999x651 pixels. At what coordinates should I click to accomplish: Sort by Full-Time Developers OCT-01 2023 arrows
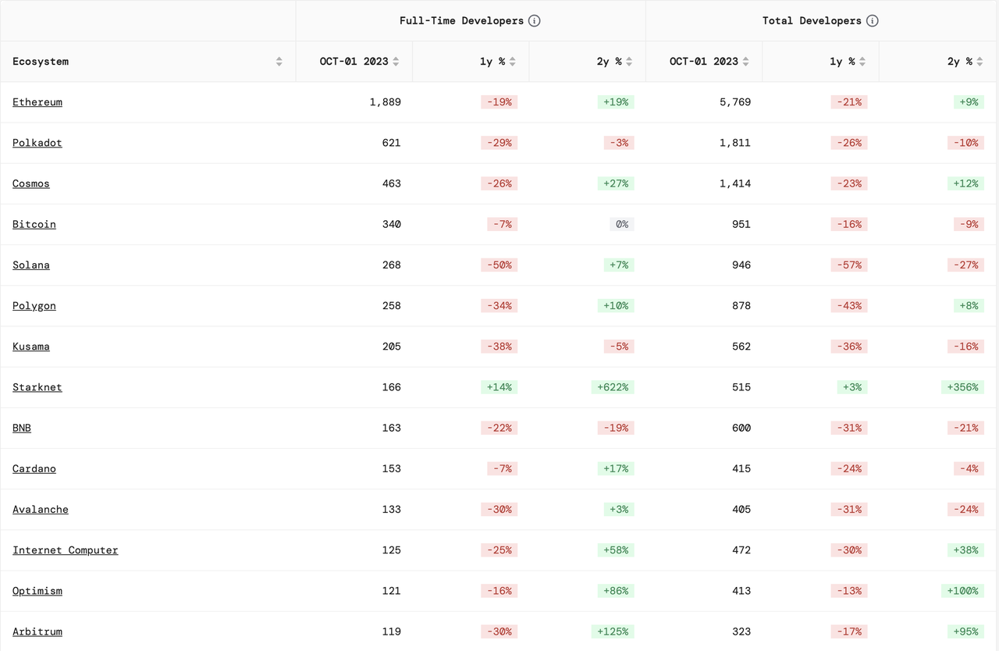pyautogui.click(x=396, y=62)
